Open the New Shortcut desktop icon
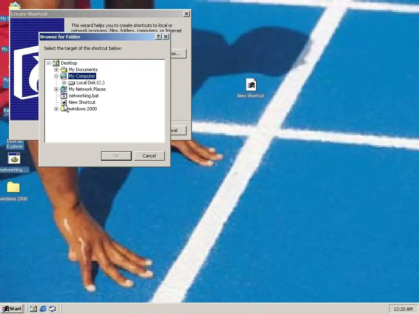This screenshot has width=419, height=314. click(x=251, y=88)
